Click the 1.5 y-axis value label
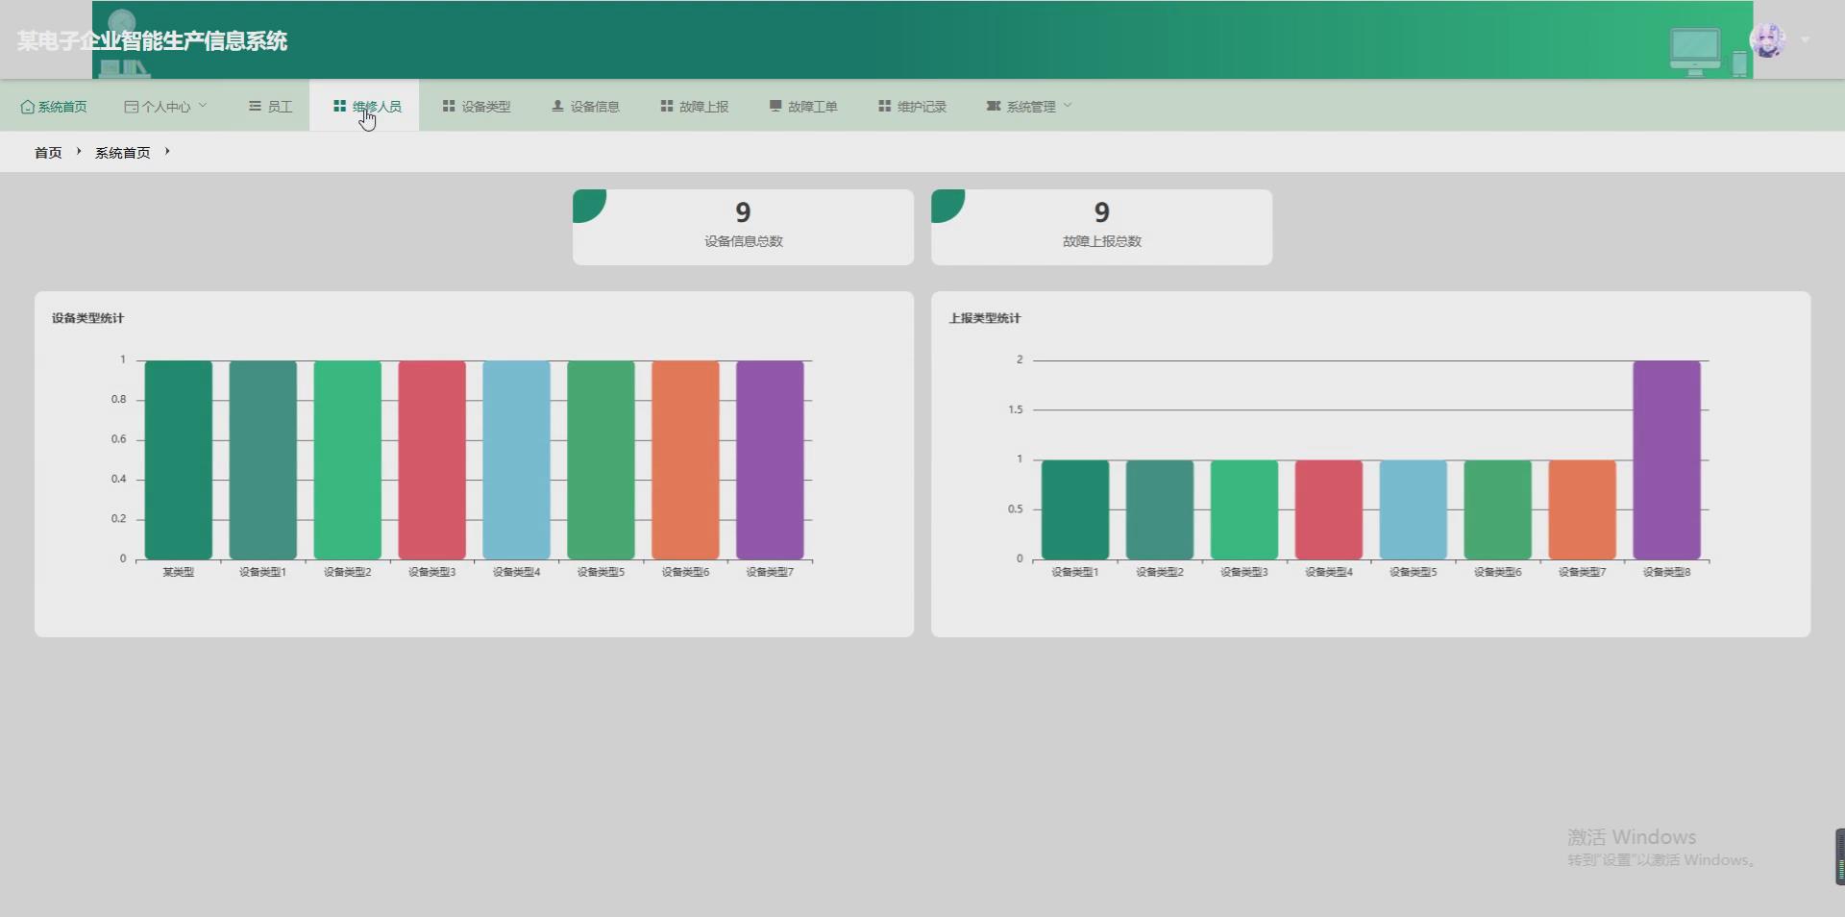Image resolution: width=1845 pixels, height=917 pixels. [x=1016, y=409]
